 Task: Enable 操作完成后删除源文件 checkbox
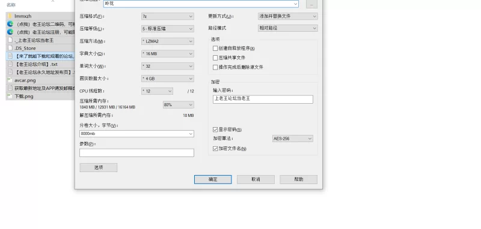click(215, 67)
